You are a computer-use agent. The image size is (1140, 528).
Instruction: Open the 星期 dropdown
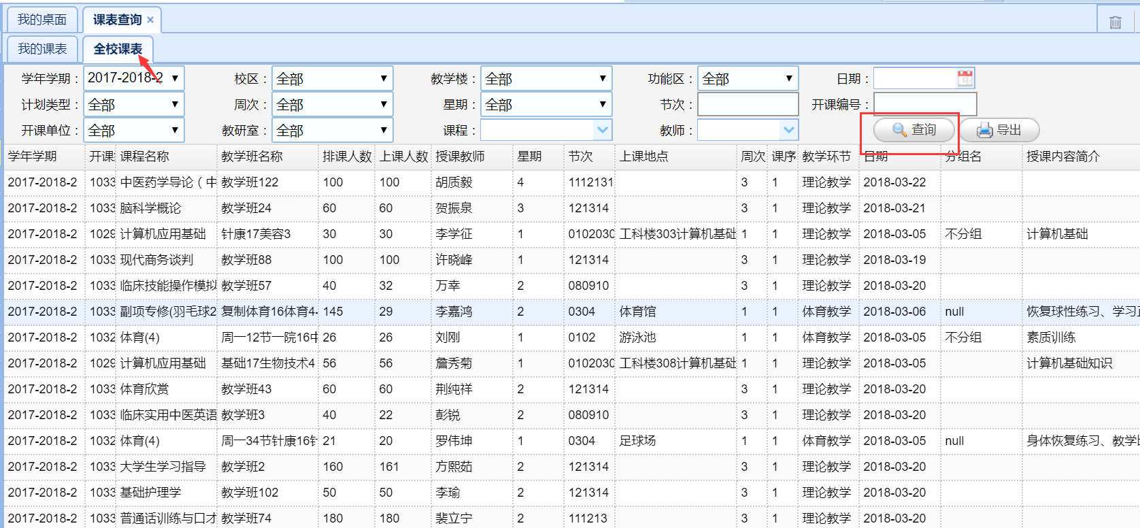546,104
